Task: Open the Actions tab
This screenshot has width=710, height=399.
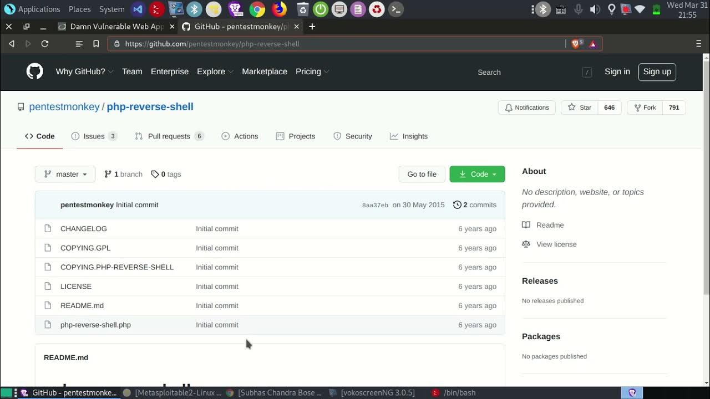Action: [240, 136]
